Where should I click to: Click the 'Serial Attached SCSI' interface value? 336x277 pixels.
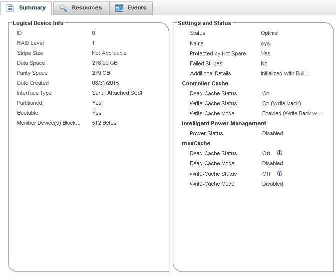point(117,93)
